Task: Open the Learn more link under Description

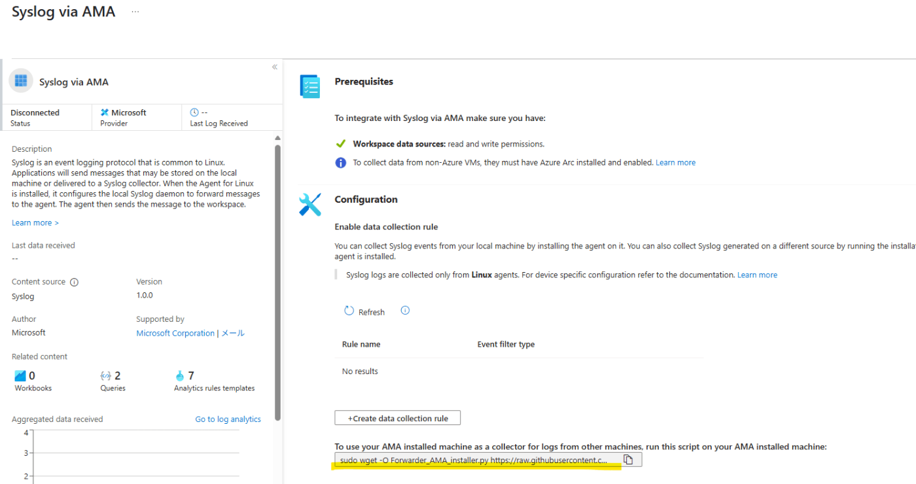Action: pos(35,223)
